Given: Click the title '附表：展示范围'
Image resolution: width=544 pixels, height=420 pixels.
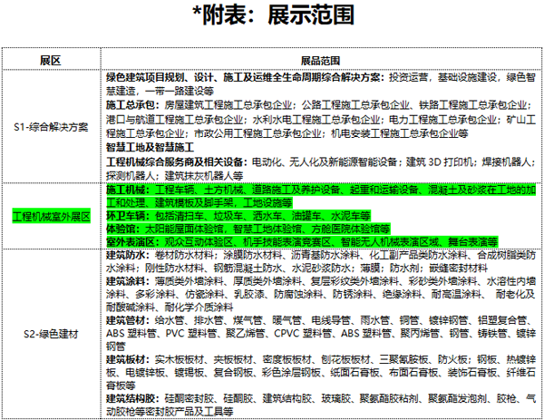Looking at the screenshot, I should [x=270, y=17].
